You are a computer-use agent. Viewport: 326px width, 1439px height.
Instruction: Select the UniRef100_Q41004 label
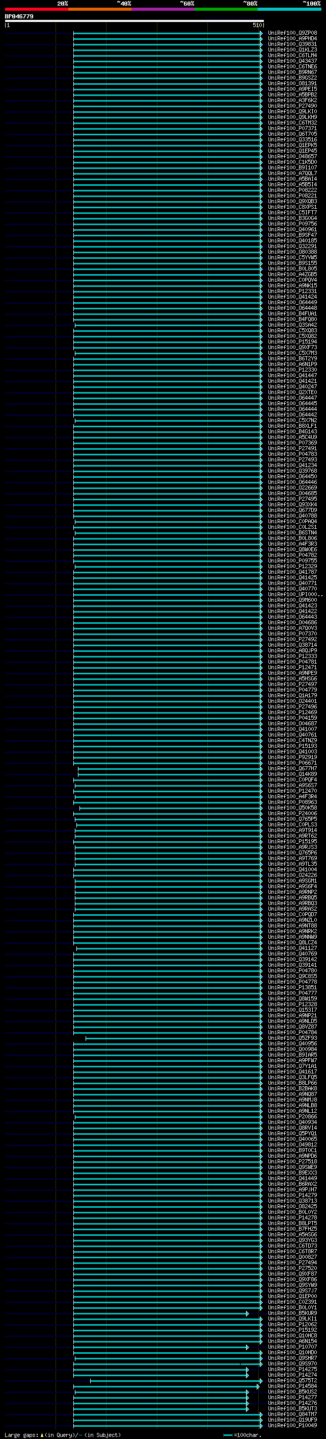pos(292,869)
